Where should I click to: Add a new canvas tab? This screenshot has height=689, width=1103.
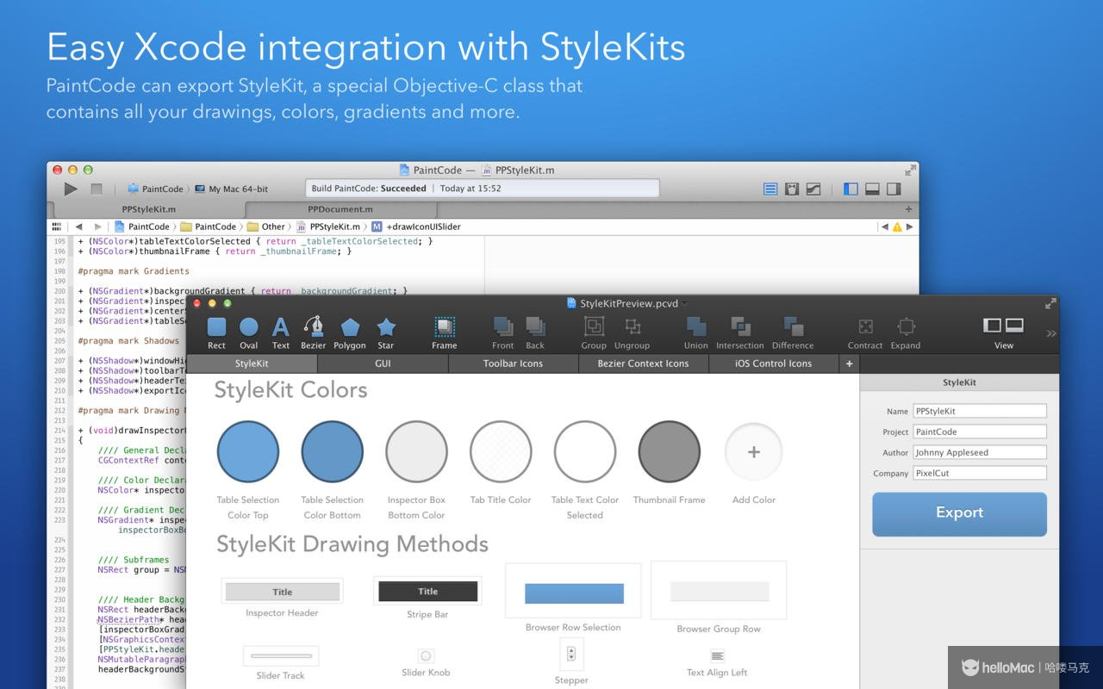[849, 363]
